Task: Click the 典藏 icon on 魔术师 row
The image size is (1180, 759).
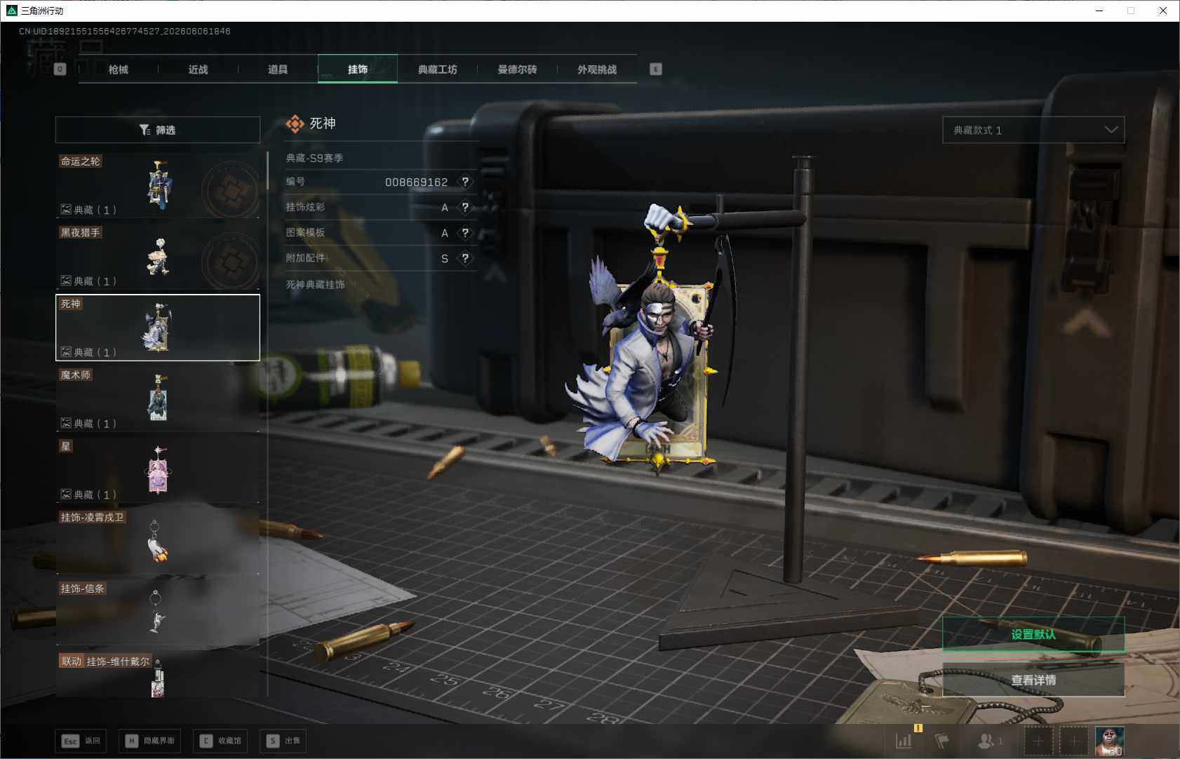Action: point(65,423)
